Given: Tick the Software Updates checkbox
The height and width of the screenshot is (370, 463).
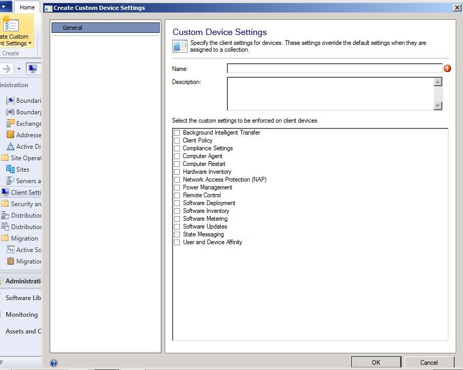Looking at the screenshot, I should pyautogui.click(x=177, y=226).
